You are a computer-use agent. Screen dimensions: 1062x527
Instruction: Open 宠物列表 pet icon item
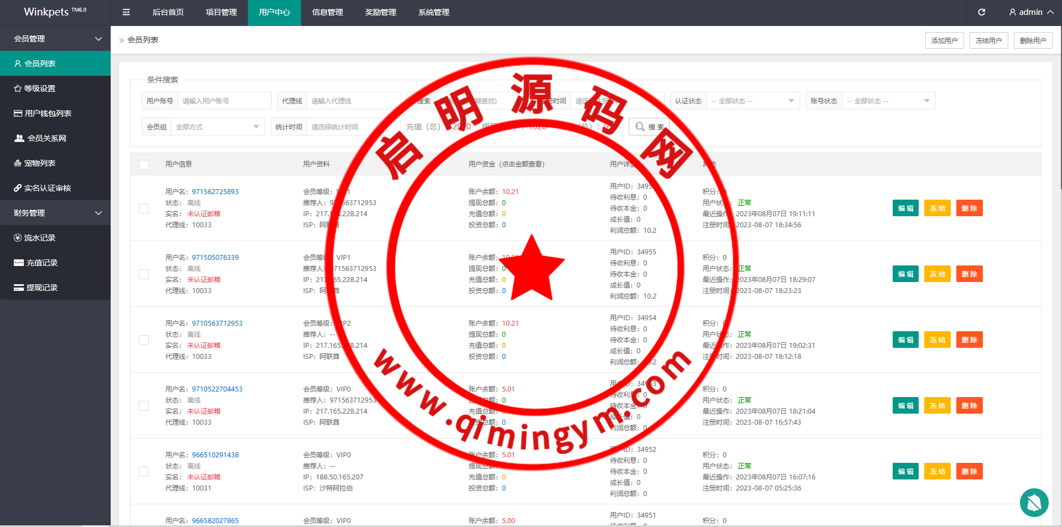point(34,163)
